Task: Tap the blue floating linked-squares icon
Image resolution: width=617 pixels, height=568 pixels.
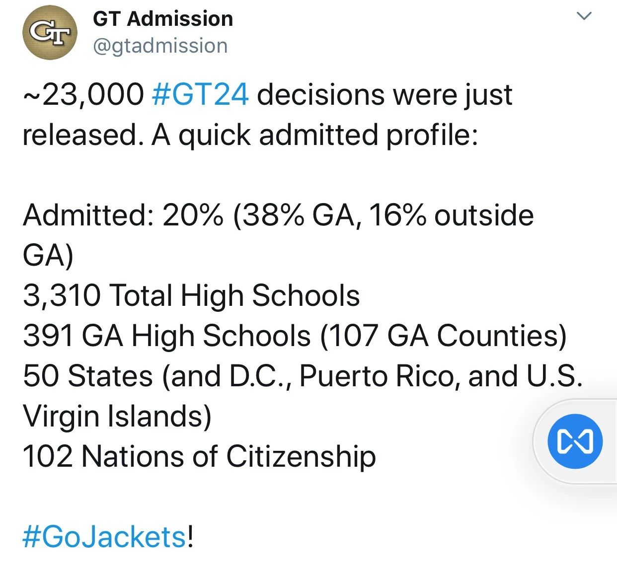Action: (575, 441)
